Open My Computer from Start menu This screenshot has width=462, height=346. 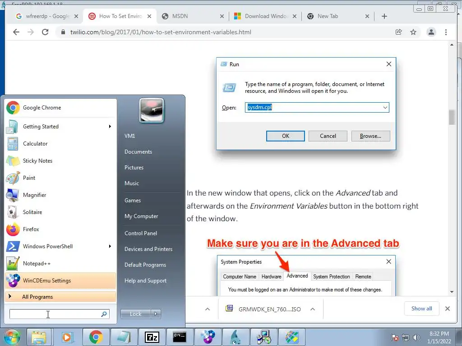141,216
